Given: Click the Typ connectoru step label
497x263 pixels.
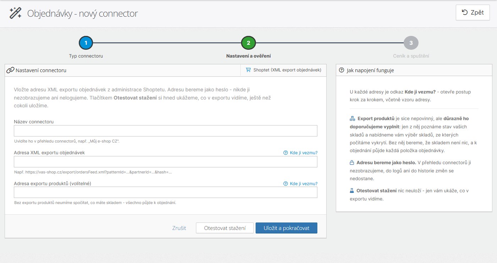Looking at the screenshot, I should click(x=86, y=56).
